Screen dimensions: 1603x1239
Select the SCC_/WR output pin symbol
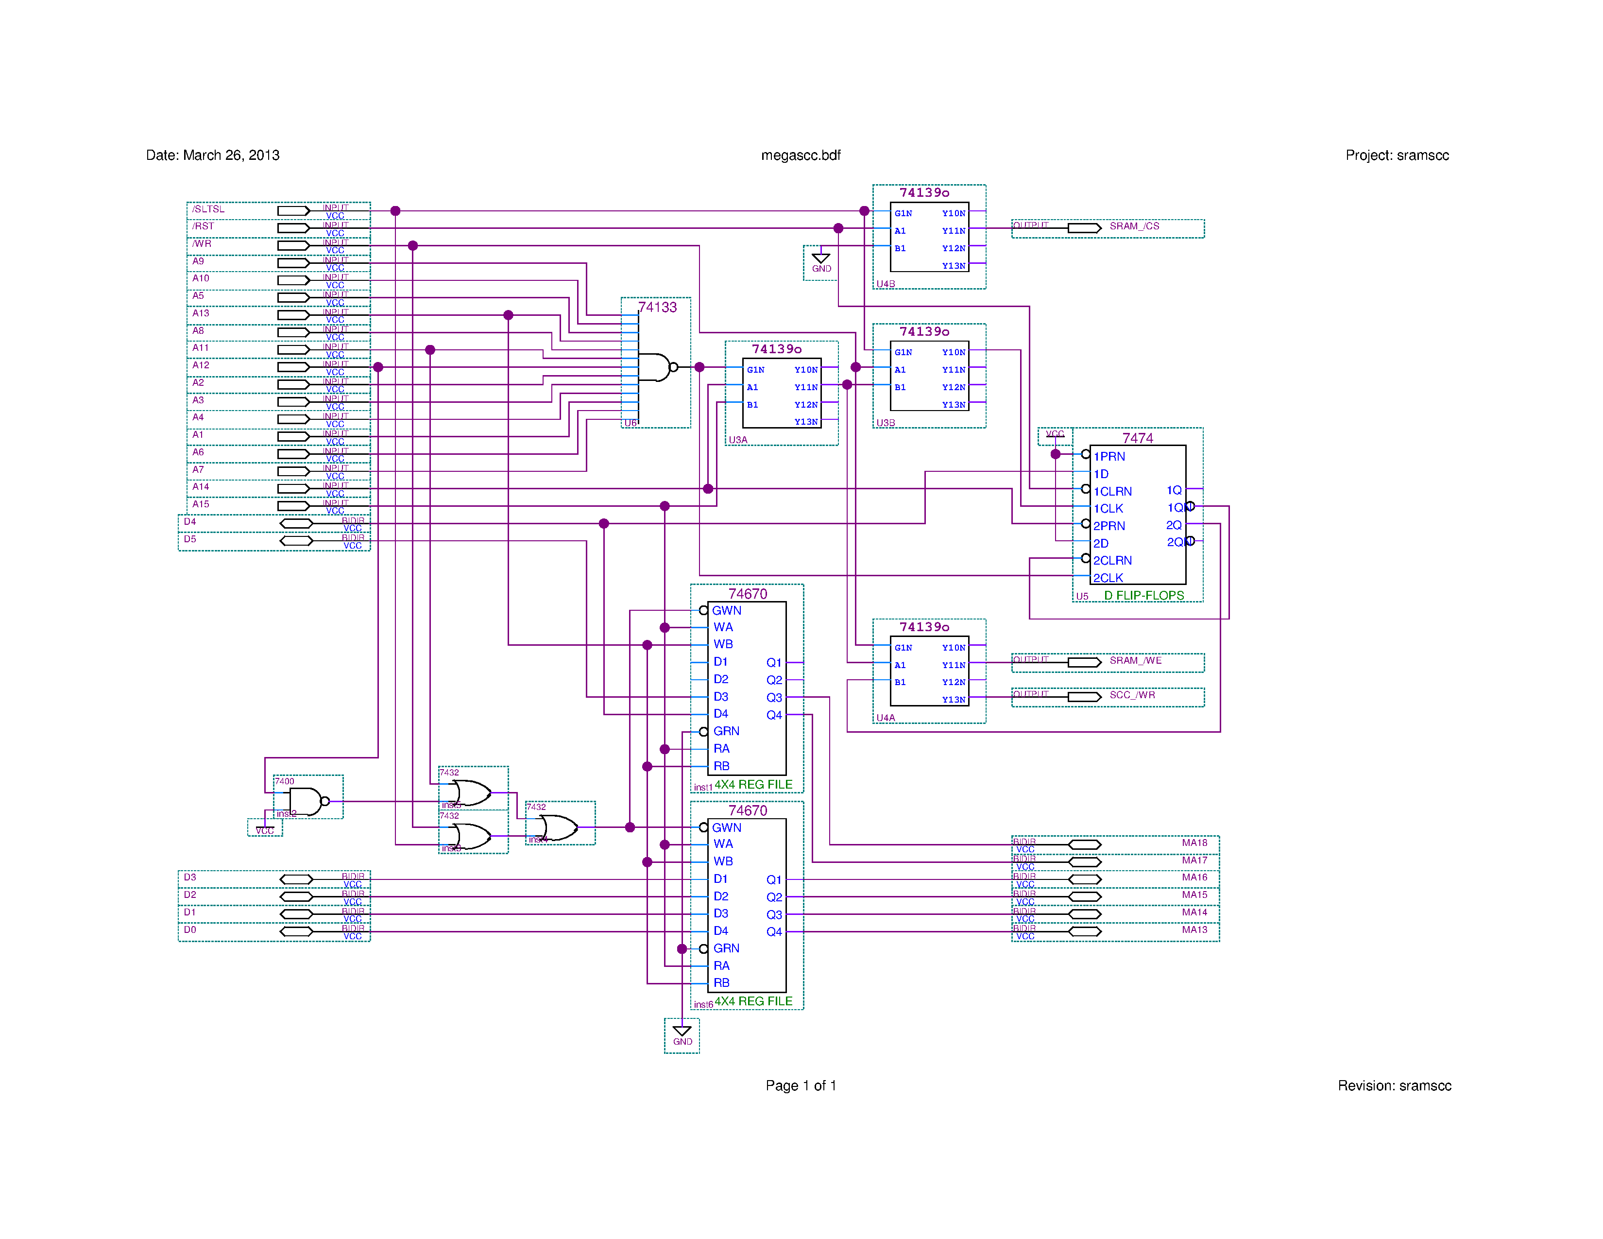point(1085,697)
